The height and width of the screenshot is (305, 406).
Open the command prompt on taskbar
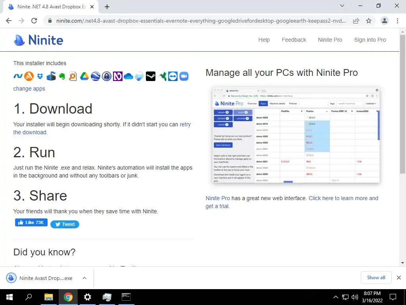126,297
